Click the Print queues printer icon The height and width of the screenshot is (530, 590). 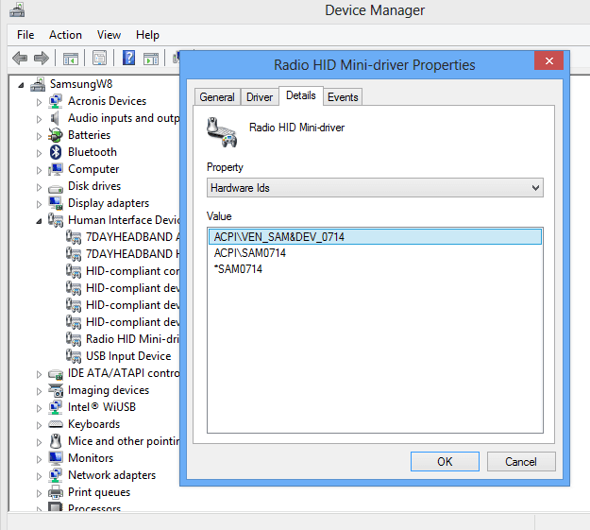[57, 492]
